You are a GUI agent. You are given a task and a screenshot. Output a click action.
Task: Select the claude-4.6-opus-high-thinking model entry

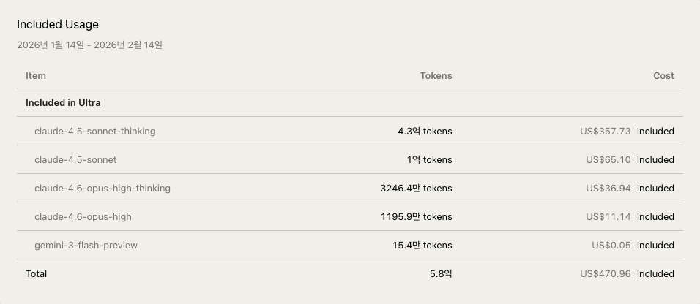pos(102,189)
